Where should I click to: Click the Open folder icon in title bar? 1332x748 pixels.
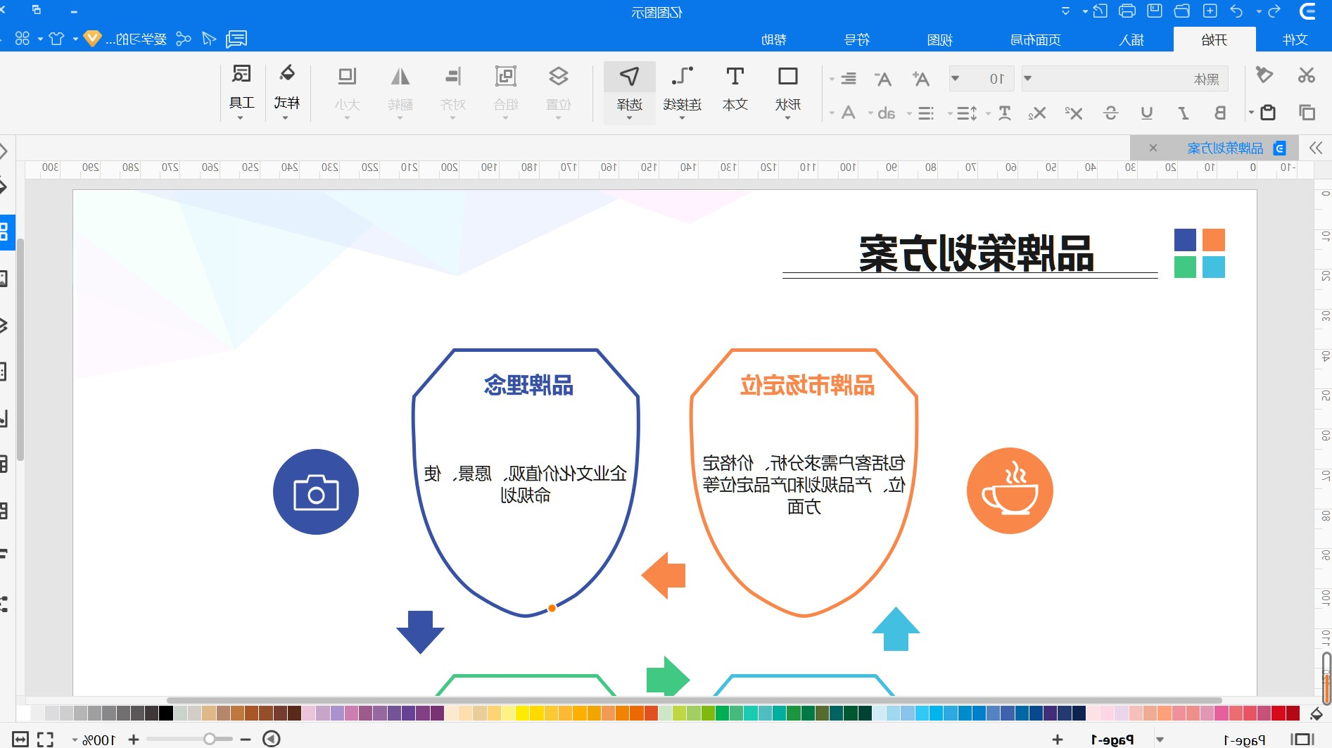(x=1182, y=11)
